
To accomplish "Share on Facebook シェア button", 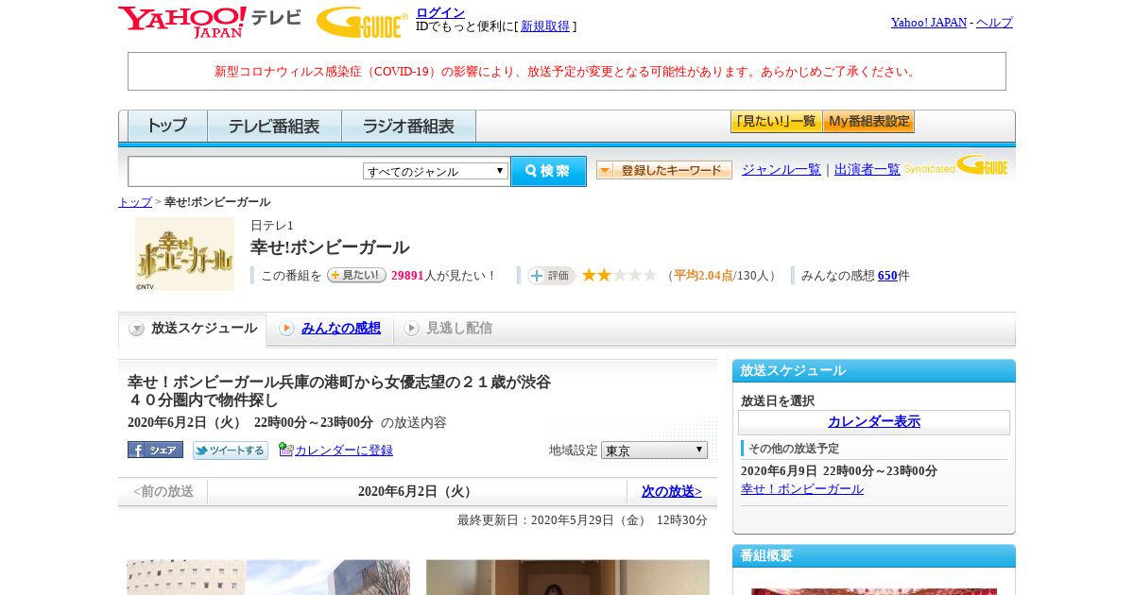I will point(155,450).
